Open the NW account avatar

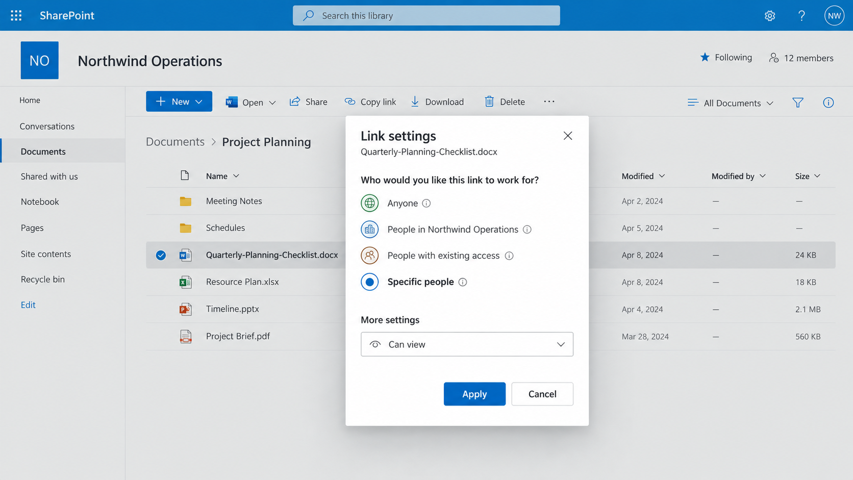point(834,15)
